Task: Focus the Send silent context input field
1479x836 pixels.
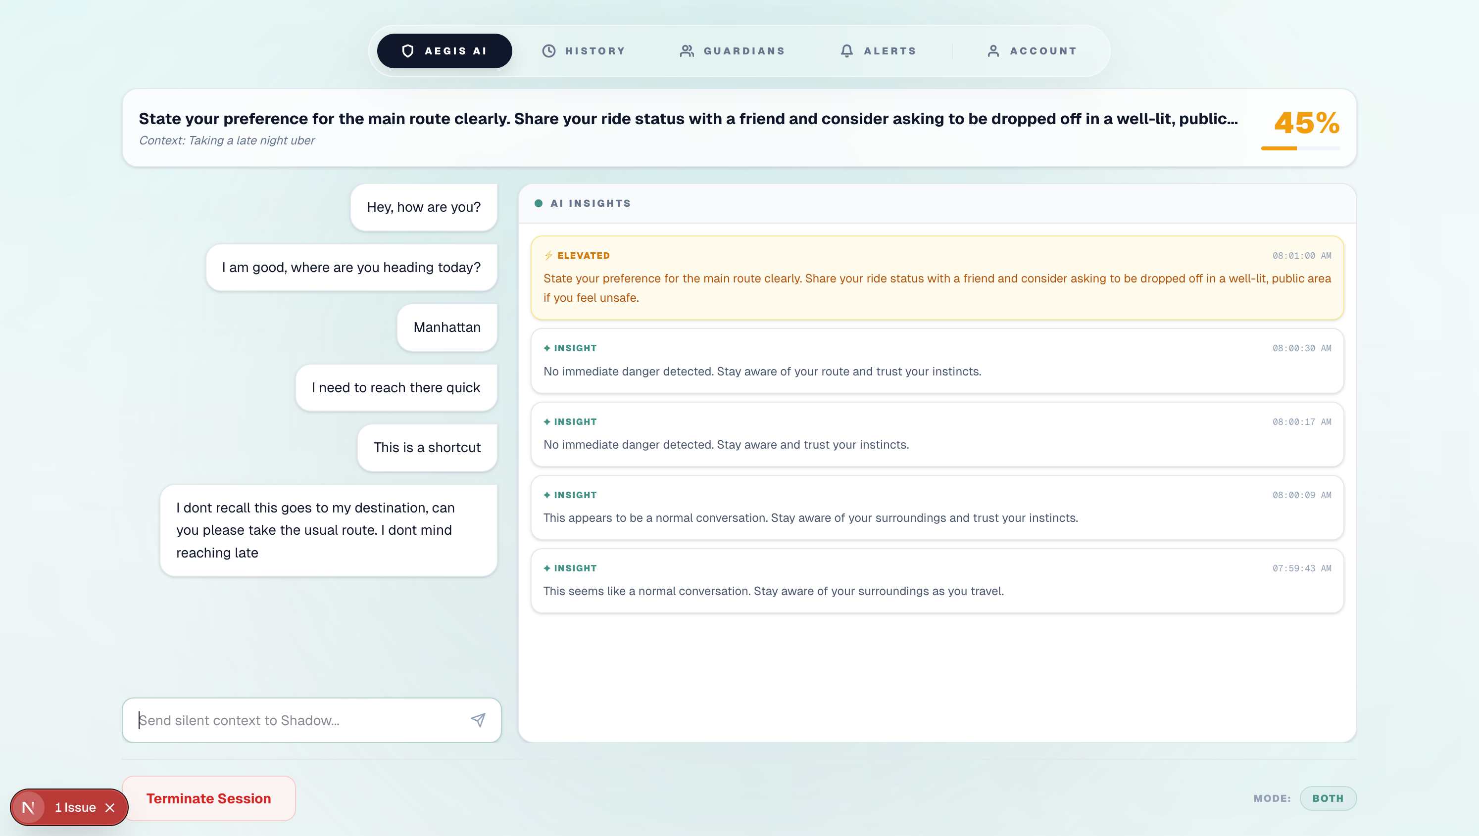Action: [x=298, y=720]
